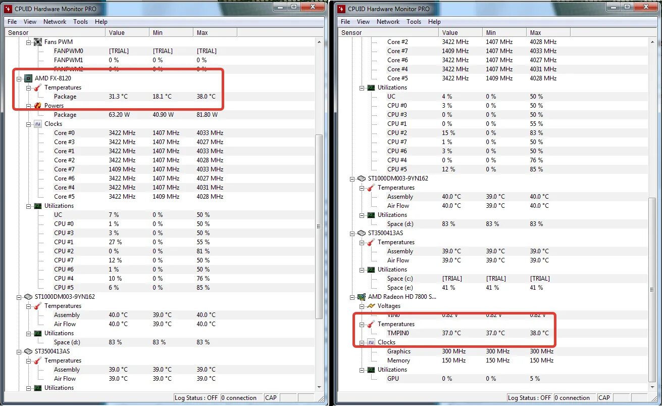
Task: Click the CAP indicator in left window status bar
Action: 271,398
